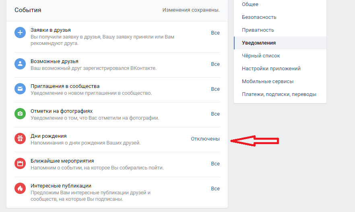Click the calendar icon for upcoming events
355x212 pixels.
point(20,163)
